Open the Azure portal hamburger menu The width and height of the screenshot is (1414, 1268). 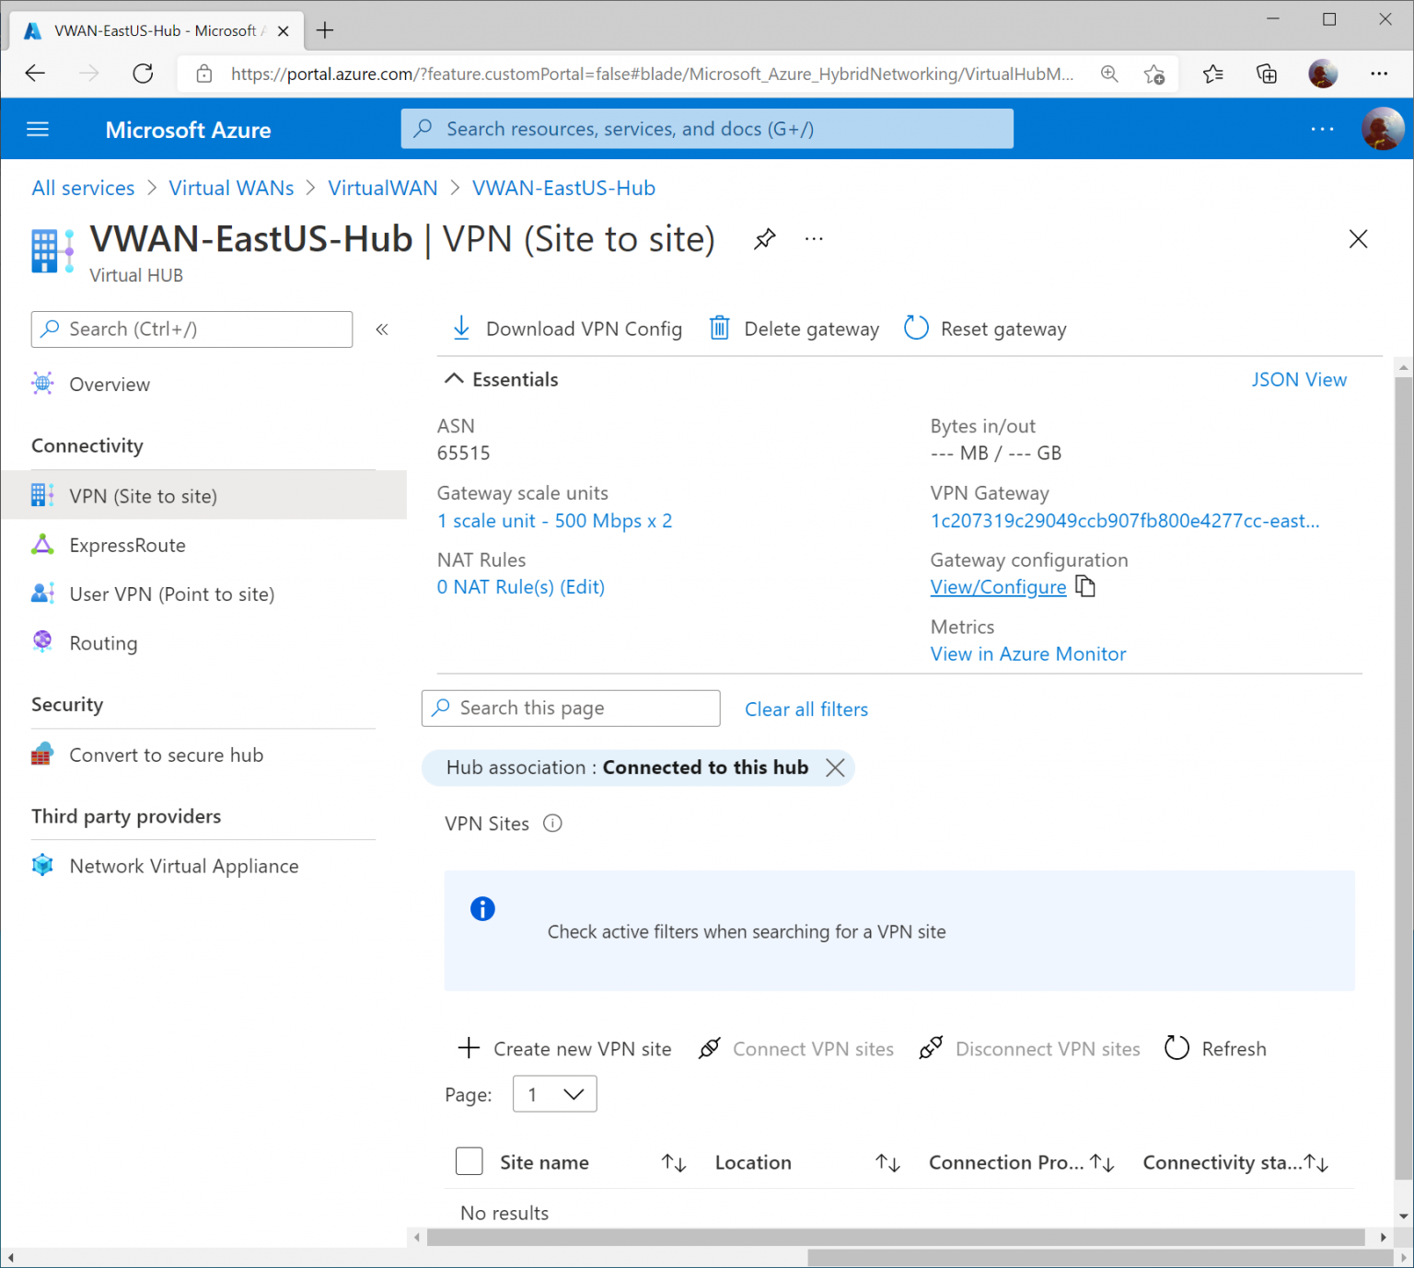click(x=37, y=129)
